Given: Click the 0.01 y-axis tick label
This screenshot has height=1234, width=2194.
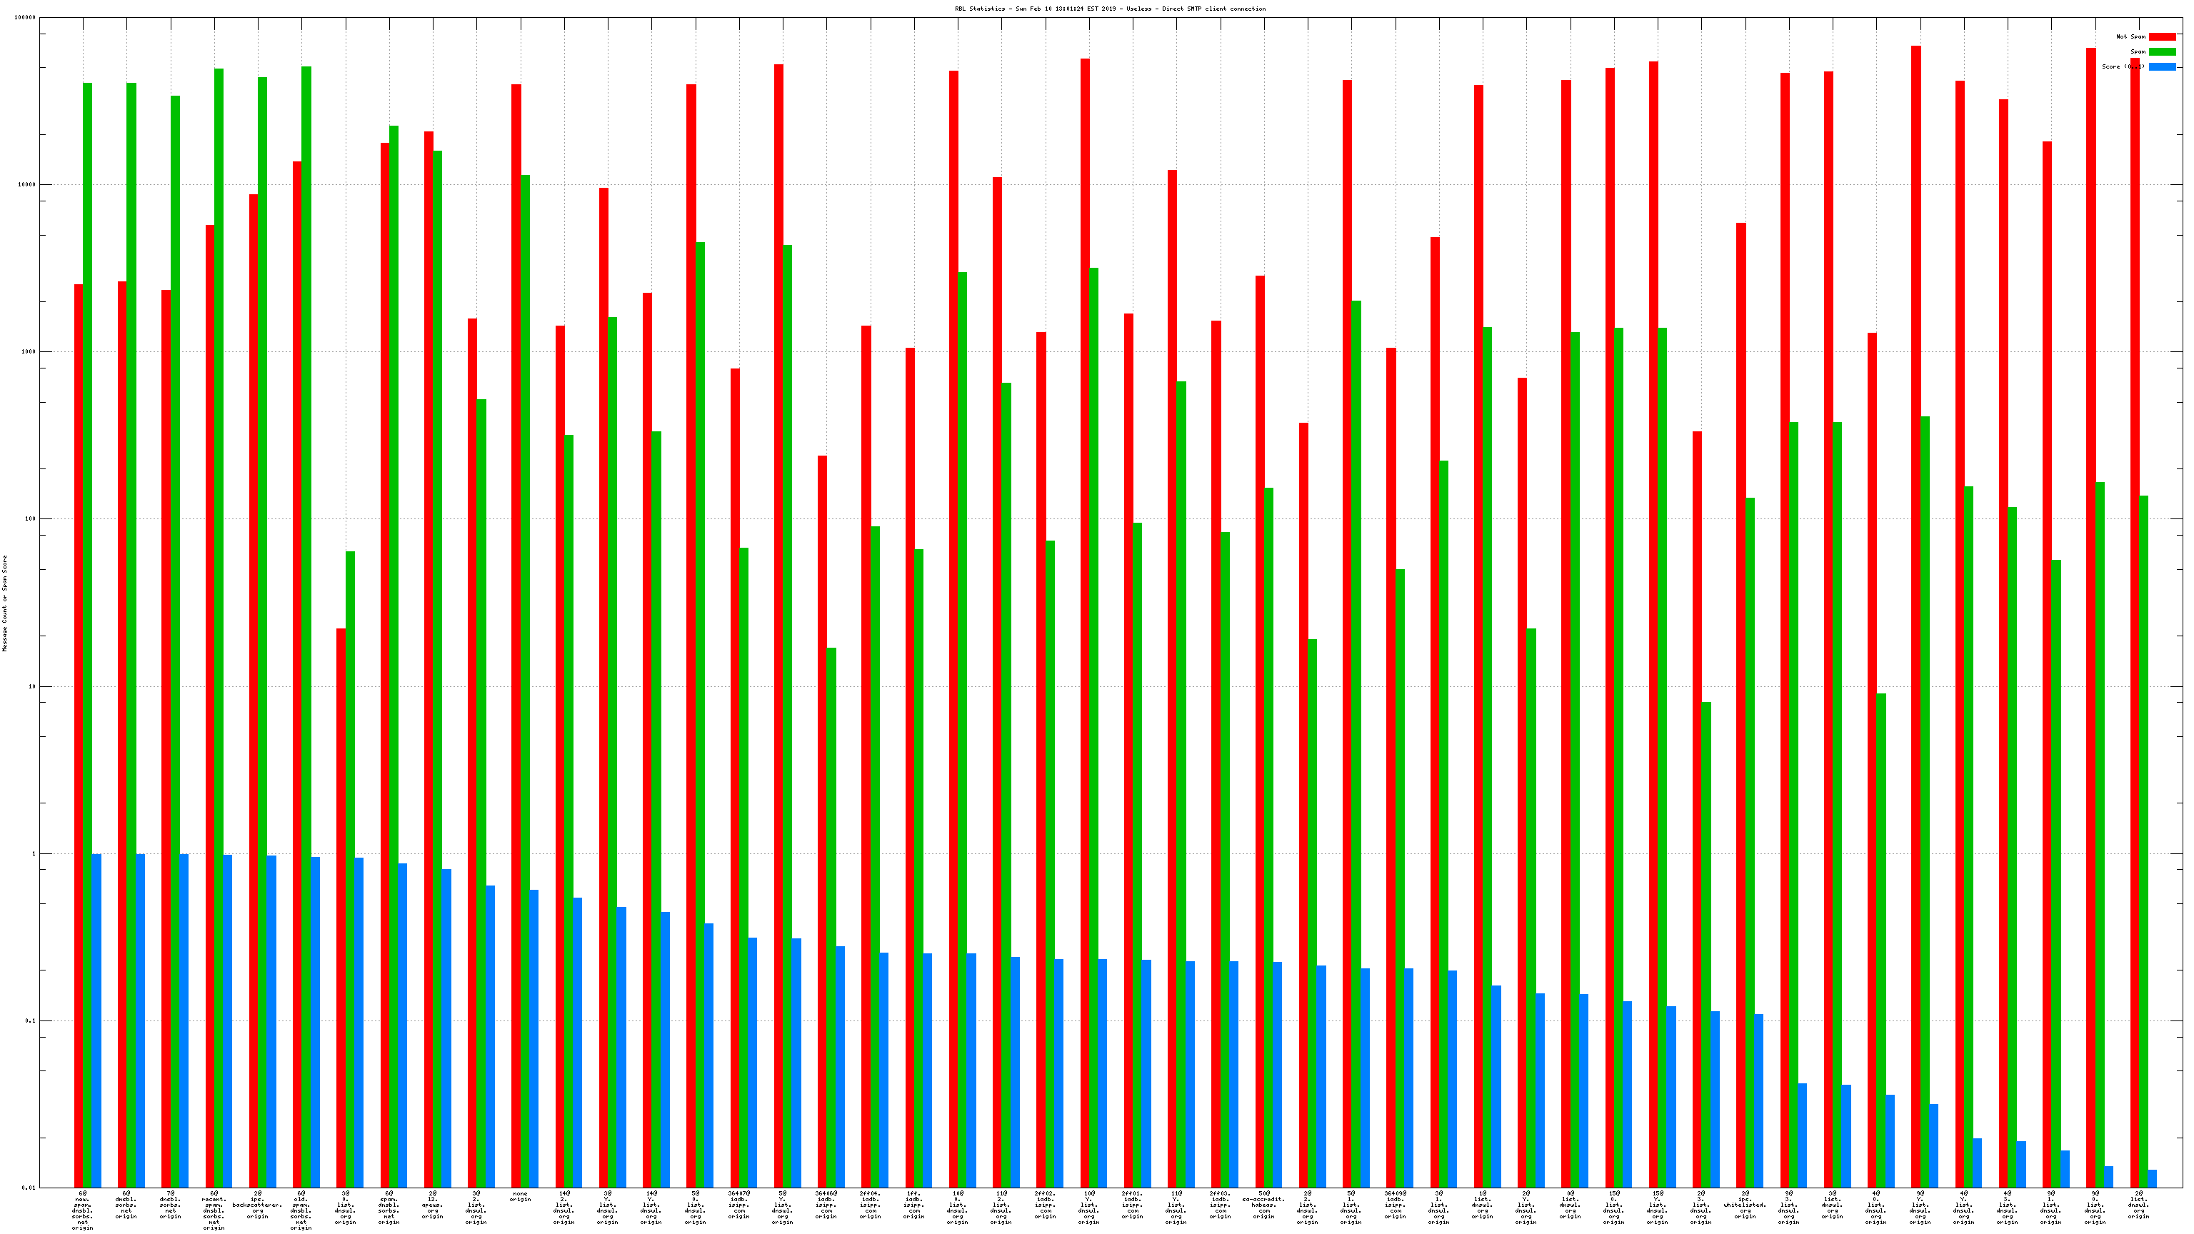Looking at the screenshot, I should (28, 1188).
